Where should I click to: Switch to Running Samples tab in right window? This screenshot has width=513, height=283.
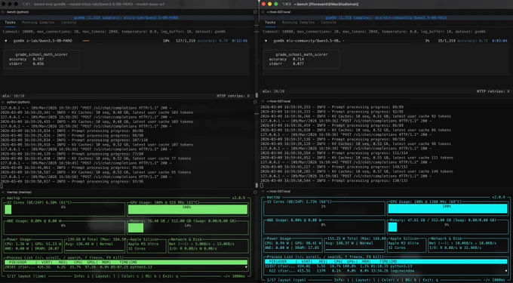point(298,23)
